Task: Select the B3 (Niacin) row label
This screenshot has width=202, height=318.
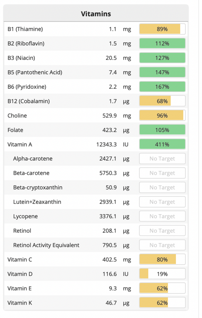Action: tap(21, 58)
